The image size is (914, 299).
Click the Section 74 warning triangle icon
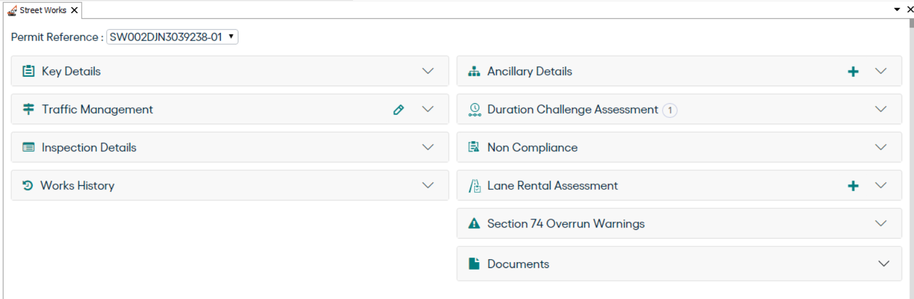[x=474, y=224]
